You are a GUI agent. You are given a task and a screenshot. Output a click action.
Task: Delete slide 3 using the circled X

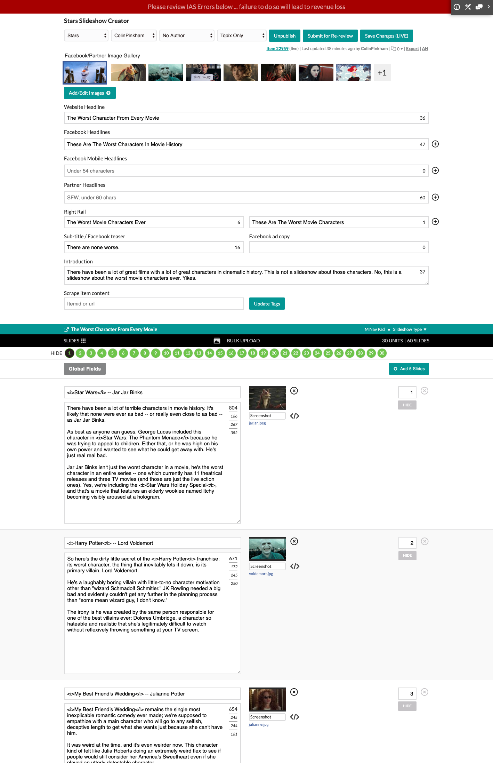click(424, 692)
